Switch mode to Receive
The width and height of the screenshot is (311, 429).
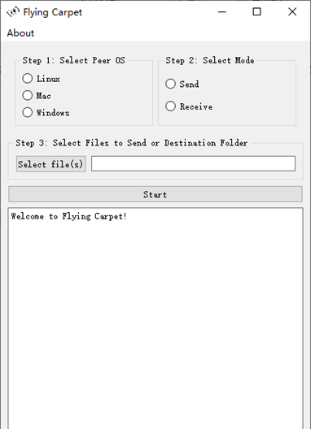(x=189, y=106)
